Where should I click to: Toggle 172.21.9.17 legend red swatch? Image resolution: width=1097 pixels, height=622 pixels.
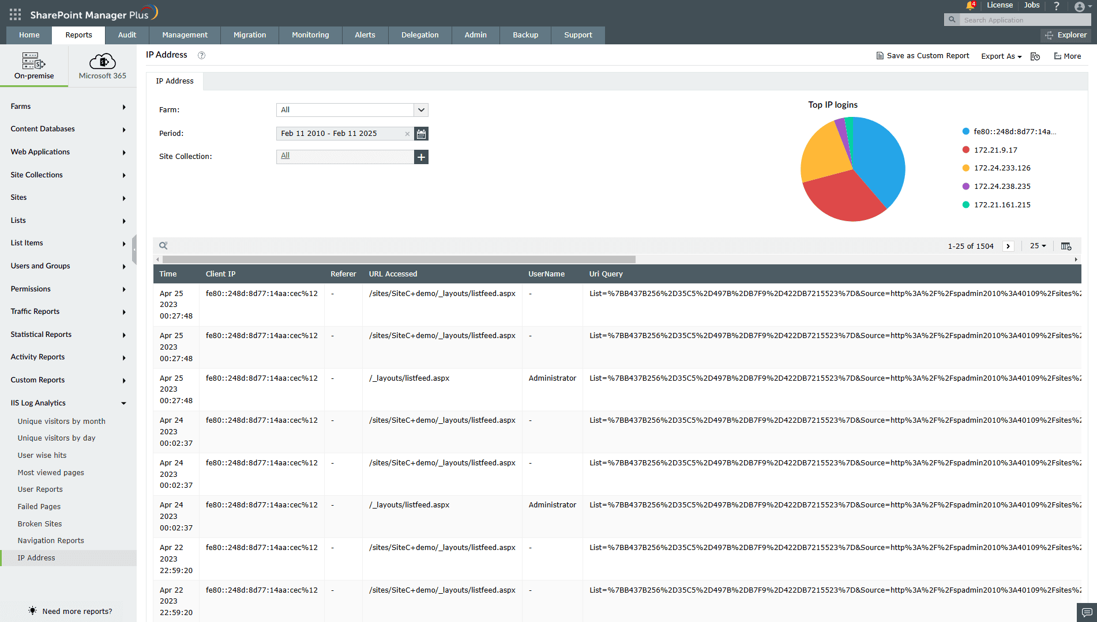click(x=966, y=150)
